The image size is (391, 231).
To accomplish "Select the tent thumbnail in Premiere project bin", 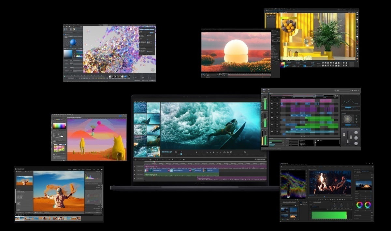I will click(x=293, y=216).
